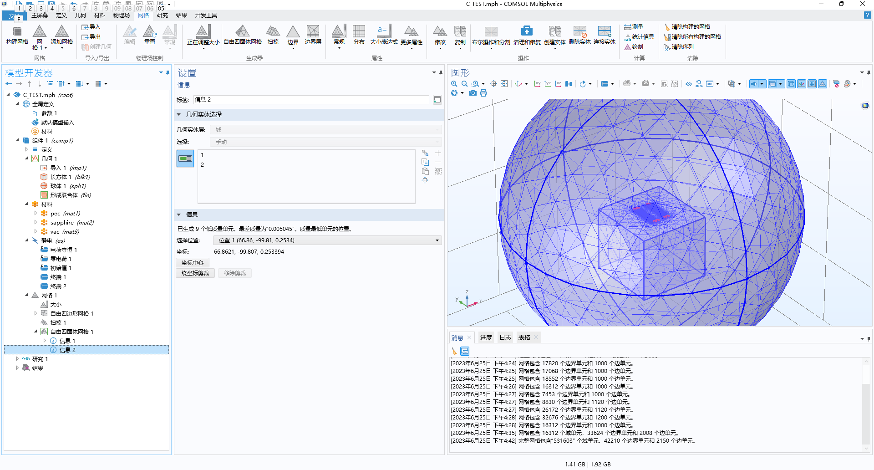Click the 绘制 plot mesh button
The image size is (874, 470).
point(634,47)
